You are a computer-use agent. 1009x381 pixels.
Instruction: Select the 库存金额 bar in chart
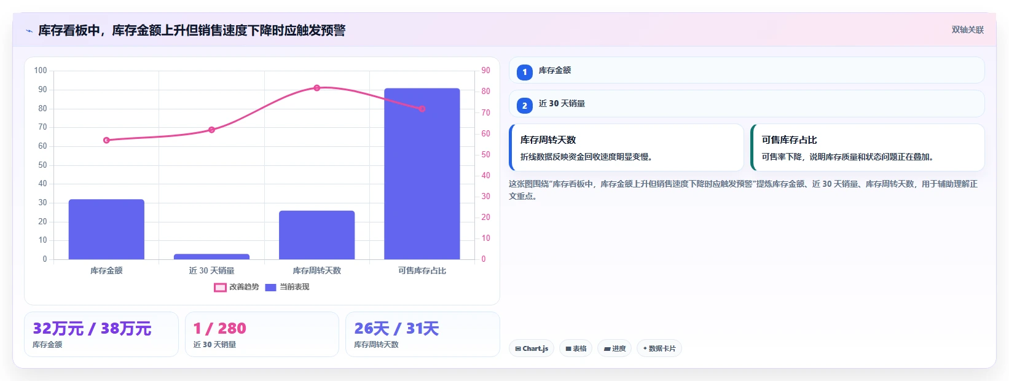pyautogui.click(x=106, y=229)
